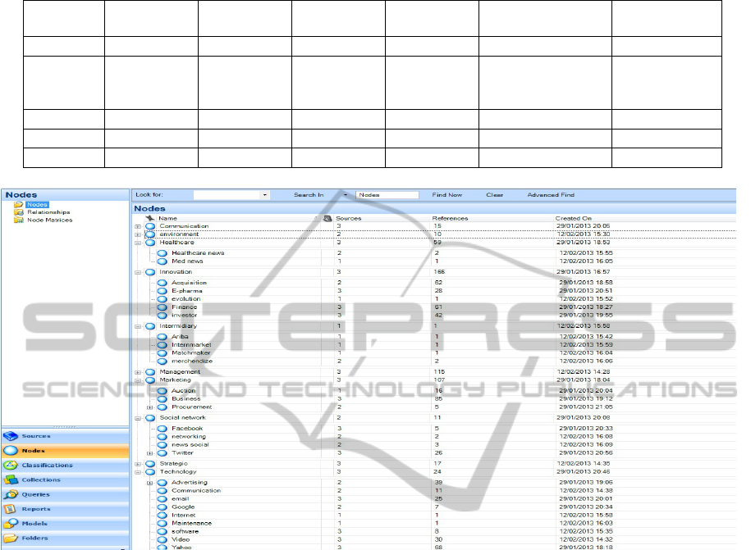The width and height of the screenshot is (751, 550).
Task: Select the Queries icon in sidebar
Action: pyautogui.click(x=11, y=495)
